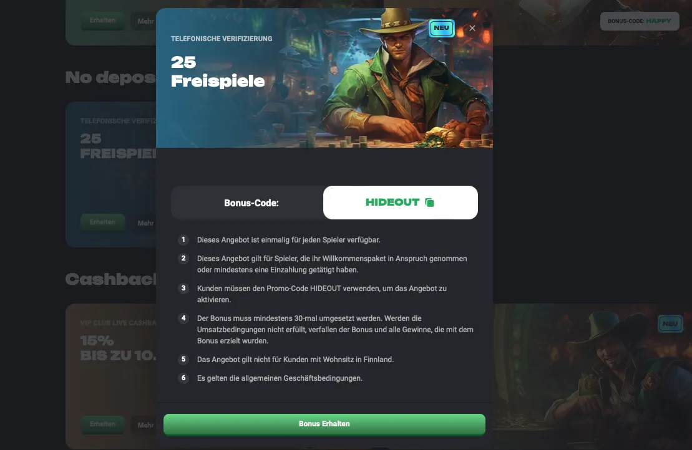Viewport: 692px width, 450px height.
Task: Copy the HIDEOUT code via copy icon
Action: tap(429, 203)
